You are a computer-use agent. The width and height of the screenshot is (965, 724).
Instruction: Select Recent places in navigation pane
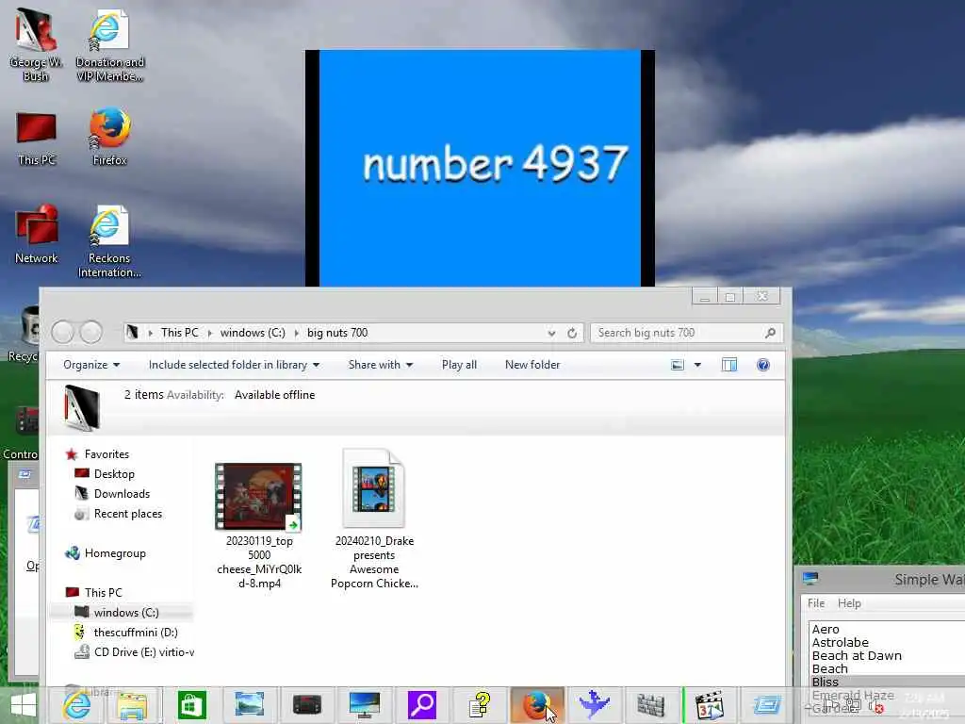pos(127,514)
